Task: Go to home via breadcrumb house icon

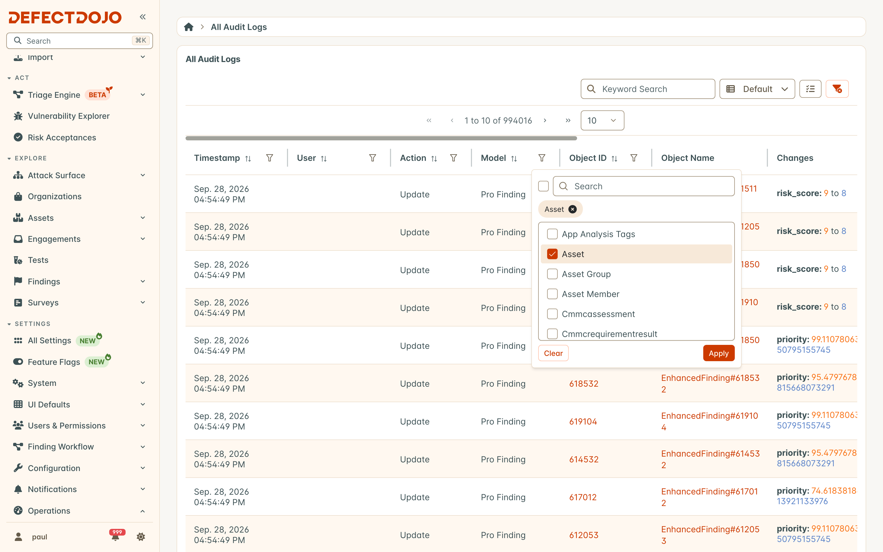Action: pos(189,27)
